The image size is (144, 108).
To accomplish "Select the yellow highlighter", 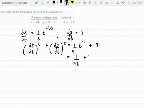I will point(72,2).
